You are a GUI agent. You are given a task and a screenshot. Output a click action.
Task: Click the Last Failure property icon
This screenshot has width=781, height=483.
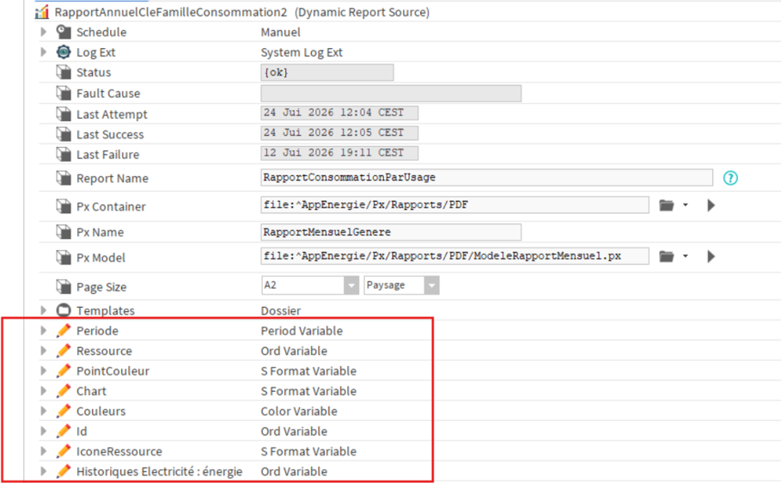pos(64,154)
